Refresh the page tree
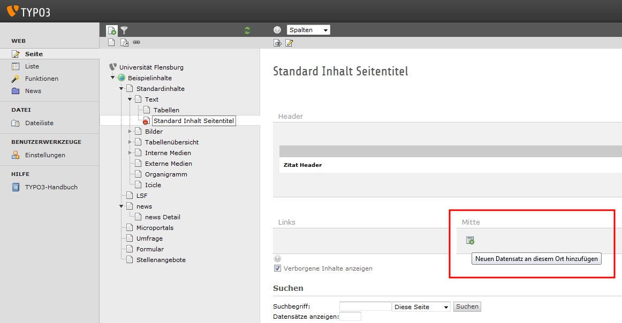This screenshot has width=622, height=323. [x=247, y=30]
